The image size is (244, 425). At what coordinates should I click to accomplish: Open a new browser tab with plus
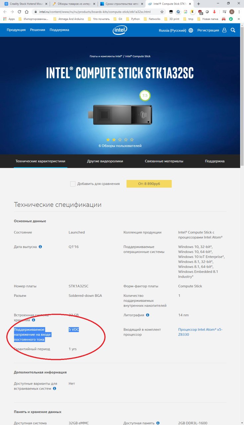click(199, 4)
